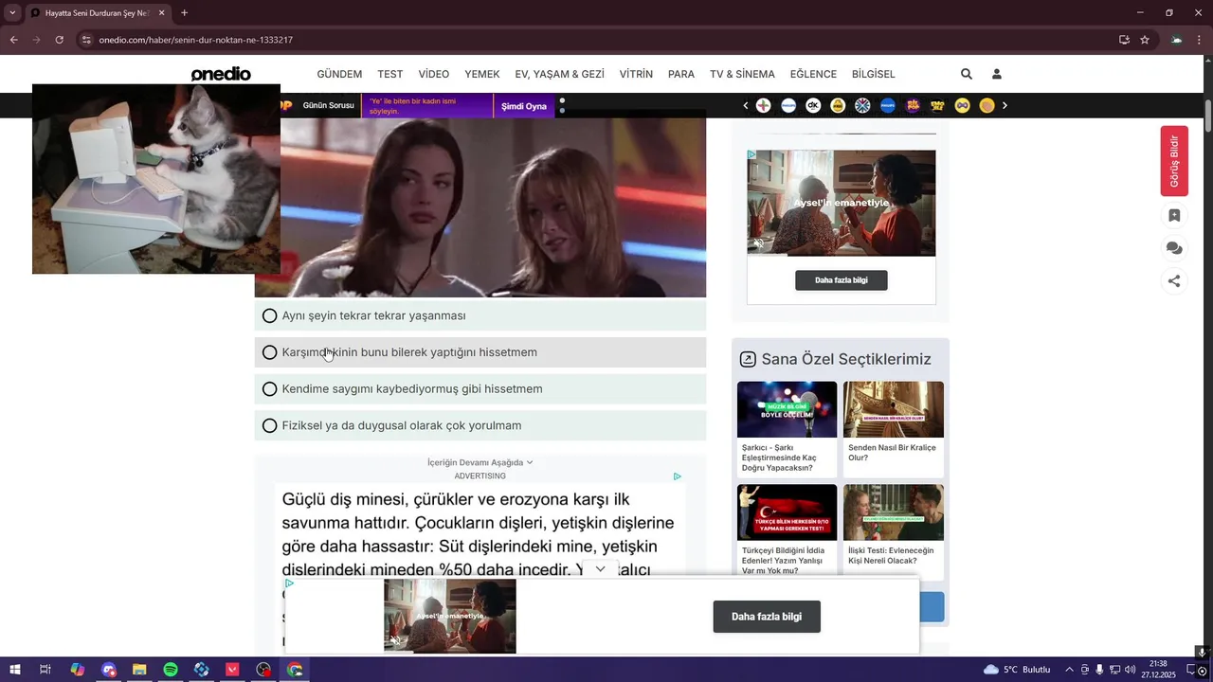Click the snowflake-patterned sponsor badge

coord(862,105)
